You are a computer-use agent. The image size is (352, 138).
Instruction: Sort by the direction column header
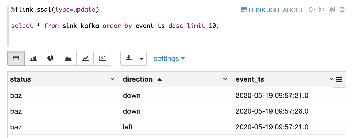point(138,79)
